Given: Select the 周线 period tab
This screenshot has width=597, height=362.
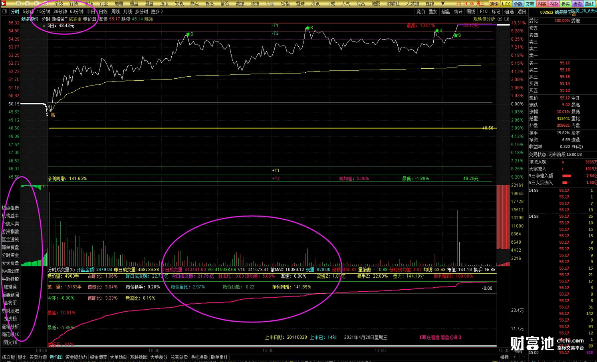Looking at the screenshot, I should (x=115, y=12).
